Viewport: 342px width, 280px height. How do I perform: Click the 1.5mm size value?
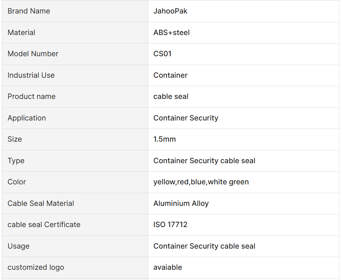[x=164, y=139]
